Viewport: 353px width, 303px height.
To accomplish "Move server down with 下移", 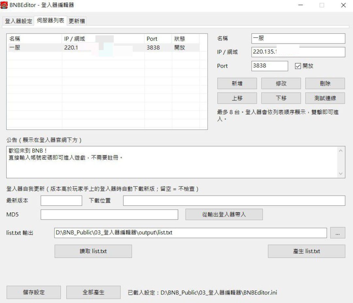I will [x=281, y=98].
